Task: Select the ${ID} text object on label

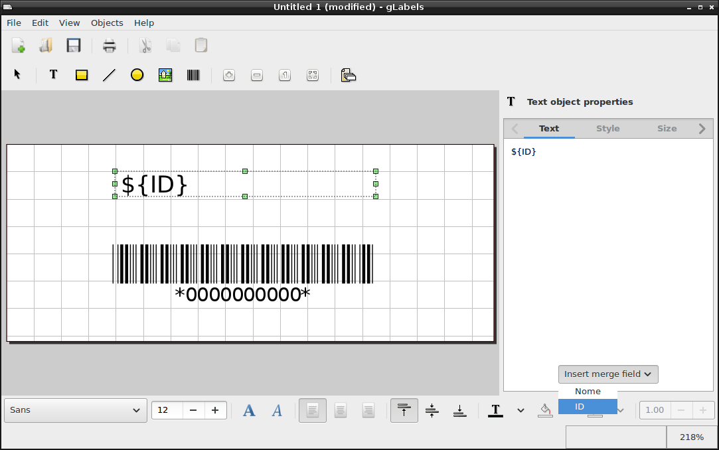Action: coord(246,184)
